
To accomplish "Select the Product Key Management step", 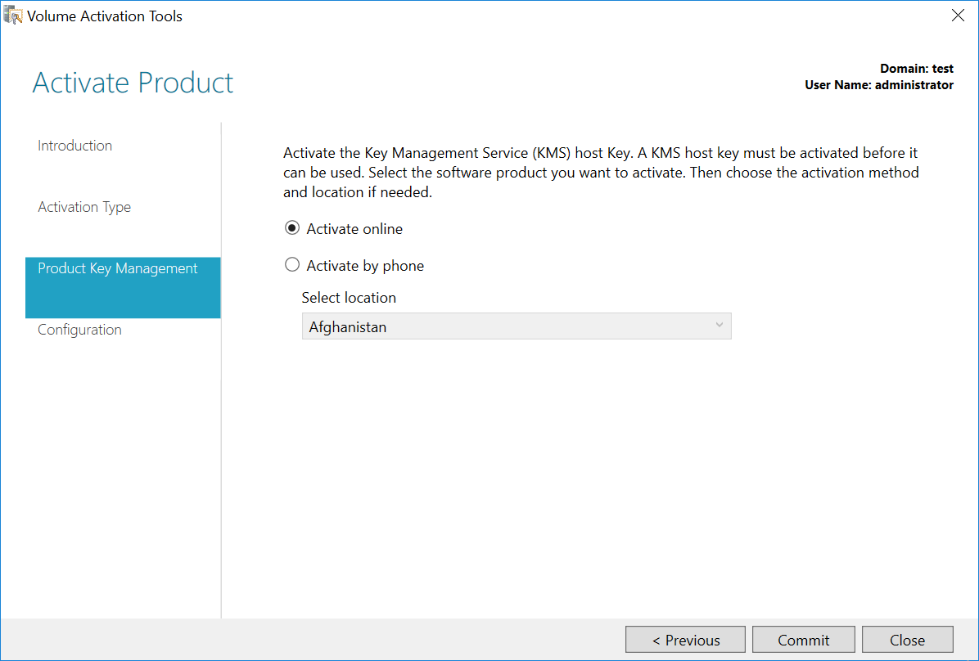I will (x=123, y=288).
